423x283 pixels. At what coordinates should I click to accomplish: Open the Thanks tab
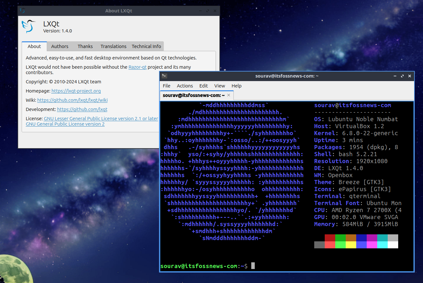[85, 46]
